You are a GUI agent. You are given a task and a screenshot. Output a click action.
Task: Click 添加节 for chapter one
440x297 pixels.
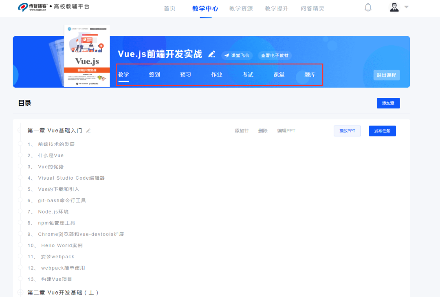tap(242, 130)
